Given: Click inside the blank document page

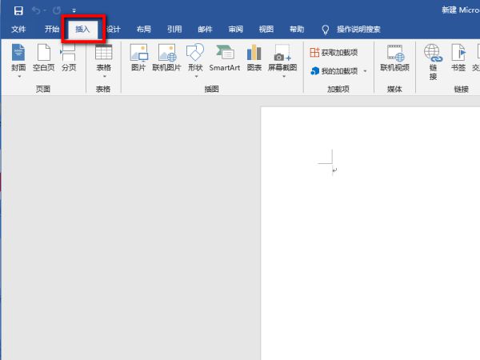Looking at the screenshot, I should click(x=370, y=234).
